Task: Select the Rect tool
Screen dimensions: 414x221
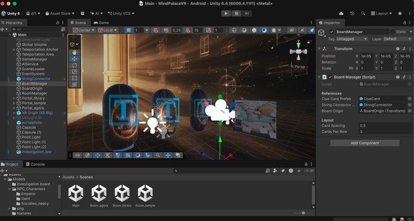Action: pos(74,78)
